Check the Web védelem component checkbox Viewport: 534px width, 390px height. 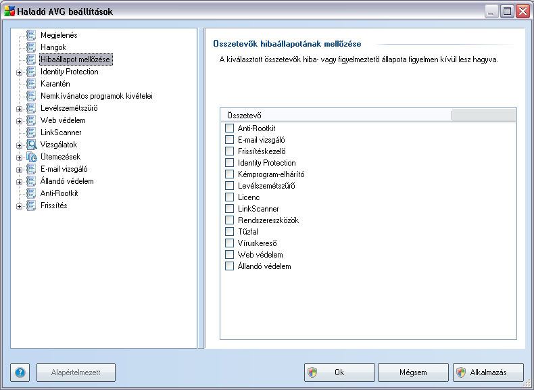click(x=230, y=254)
